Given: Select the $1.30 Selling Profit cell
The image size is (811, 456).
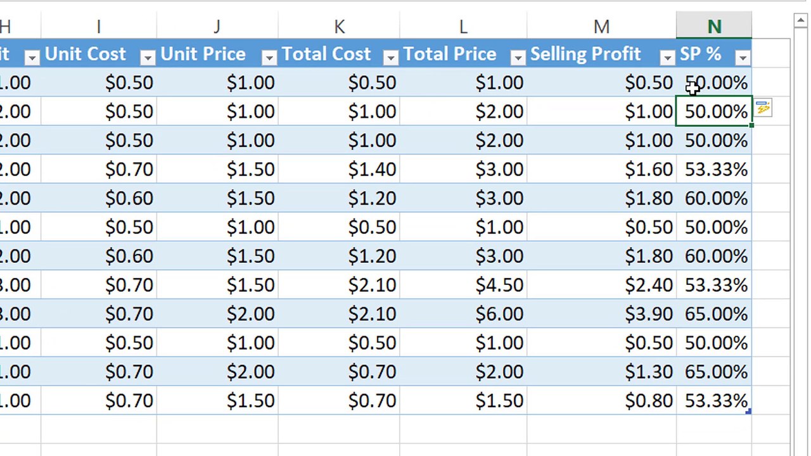Looking at the screenshot, I should [x=601, y=372].
